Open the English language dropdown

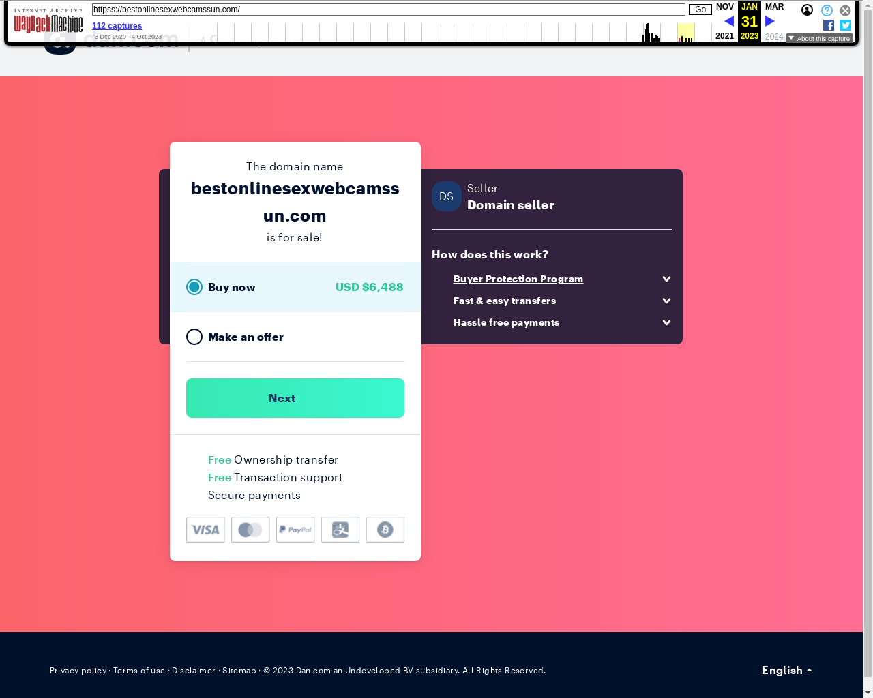point(786,670)
